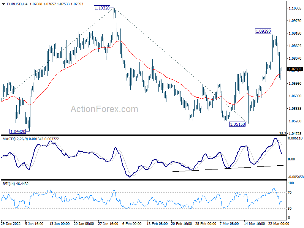Viewport: 304px width, 228px height.
Task: Click the 20 Feb 16:00 date label
Action: pos(182,224)
